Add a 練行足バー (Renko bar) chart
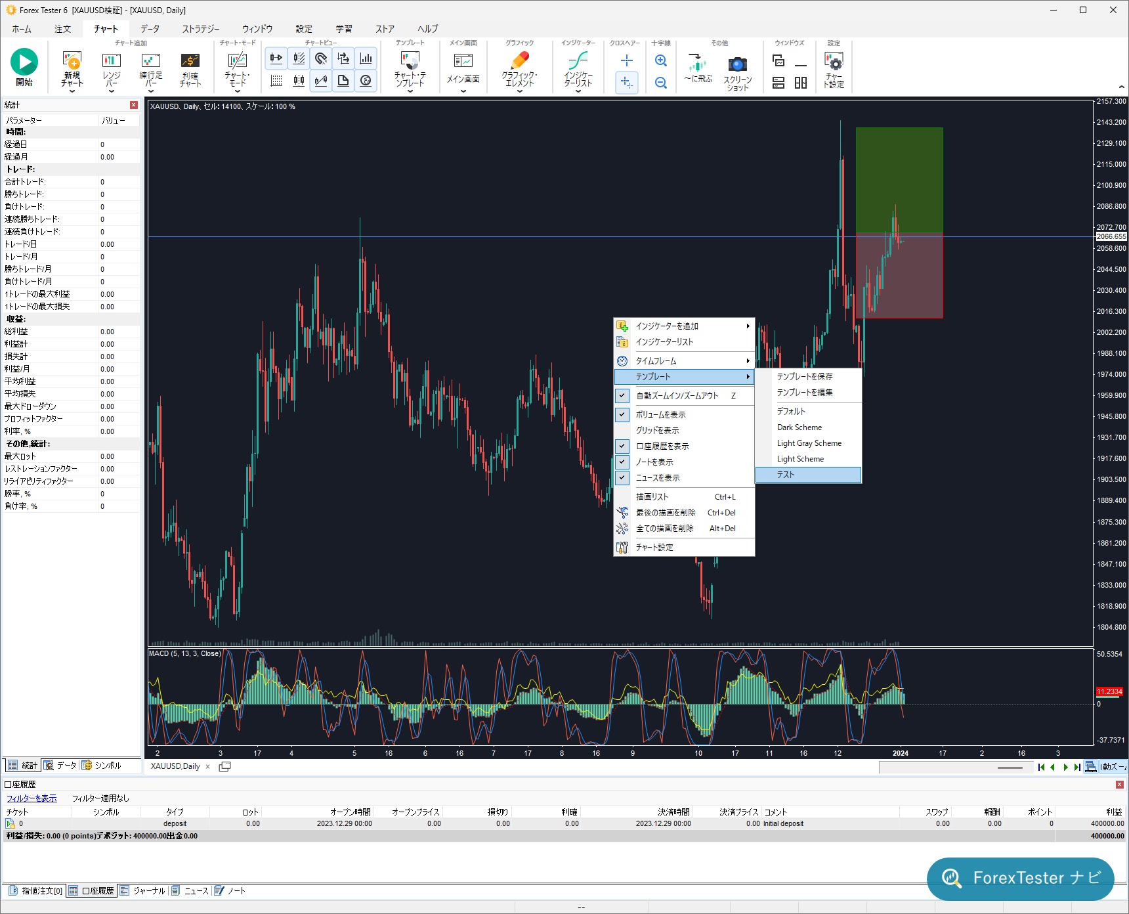This screenshot has height=914, width=1129. pyautogui.click(x=151, y=68)
